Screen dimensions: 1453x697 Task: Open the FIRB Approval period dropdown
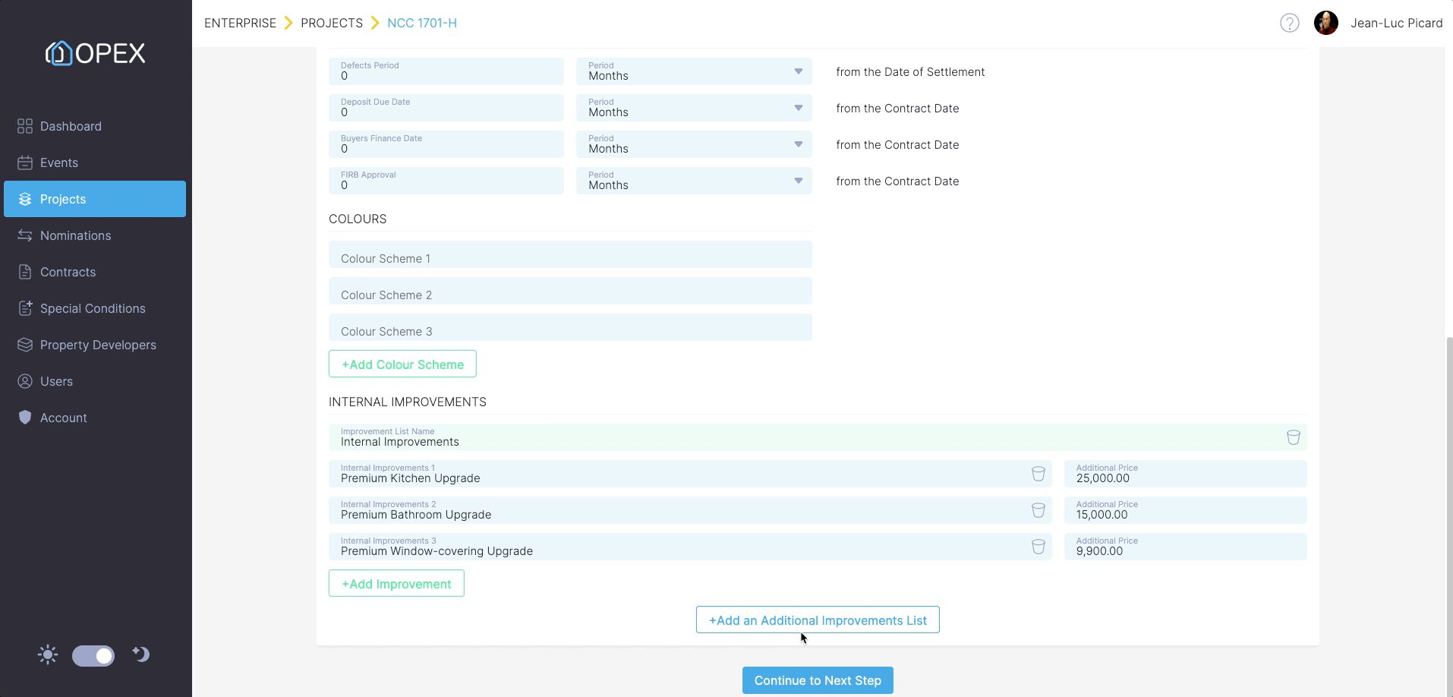point(694,181)
